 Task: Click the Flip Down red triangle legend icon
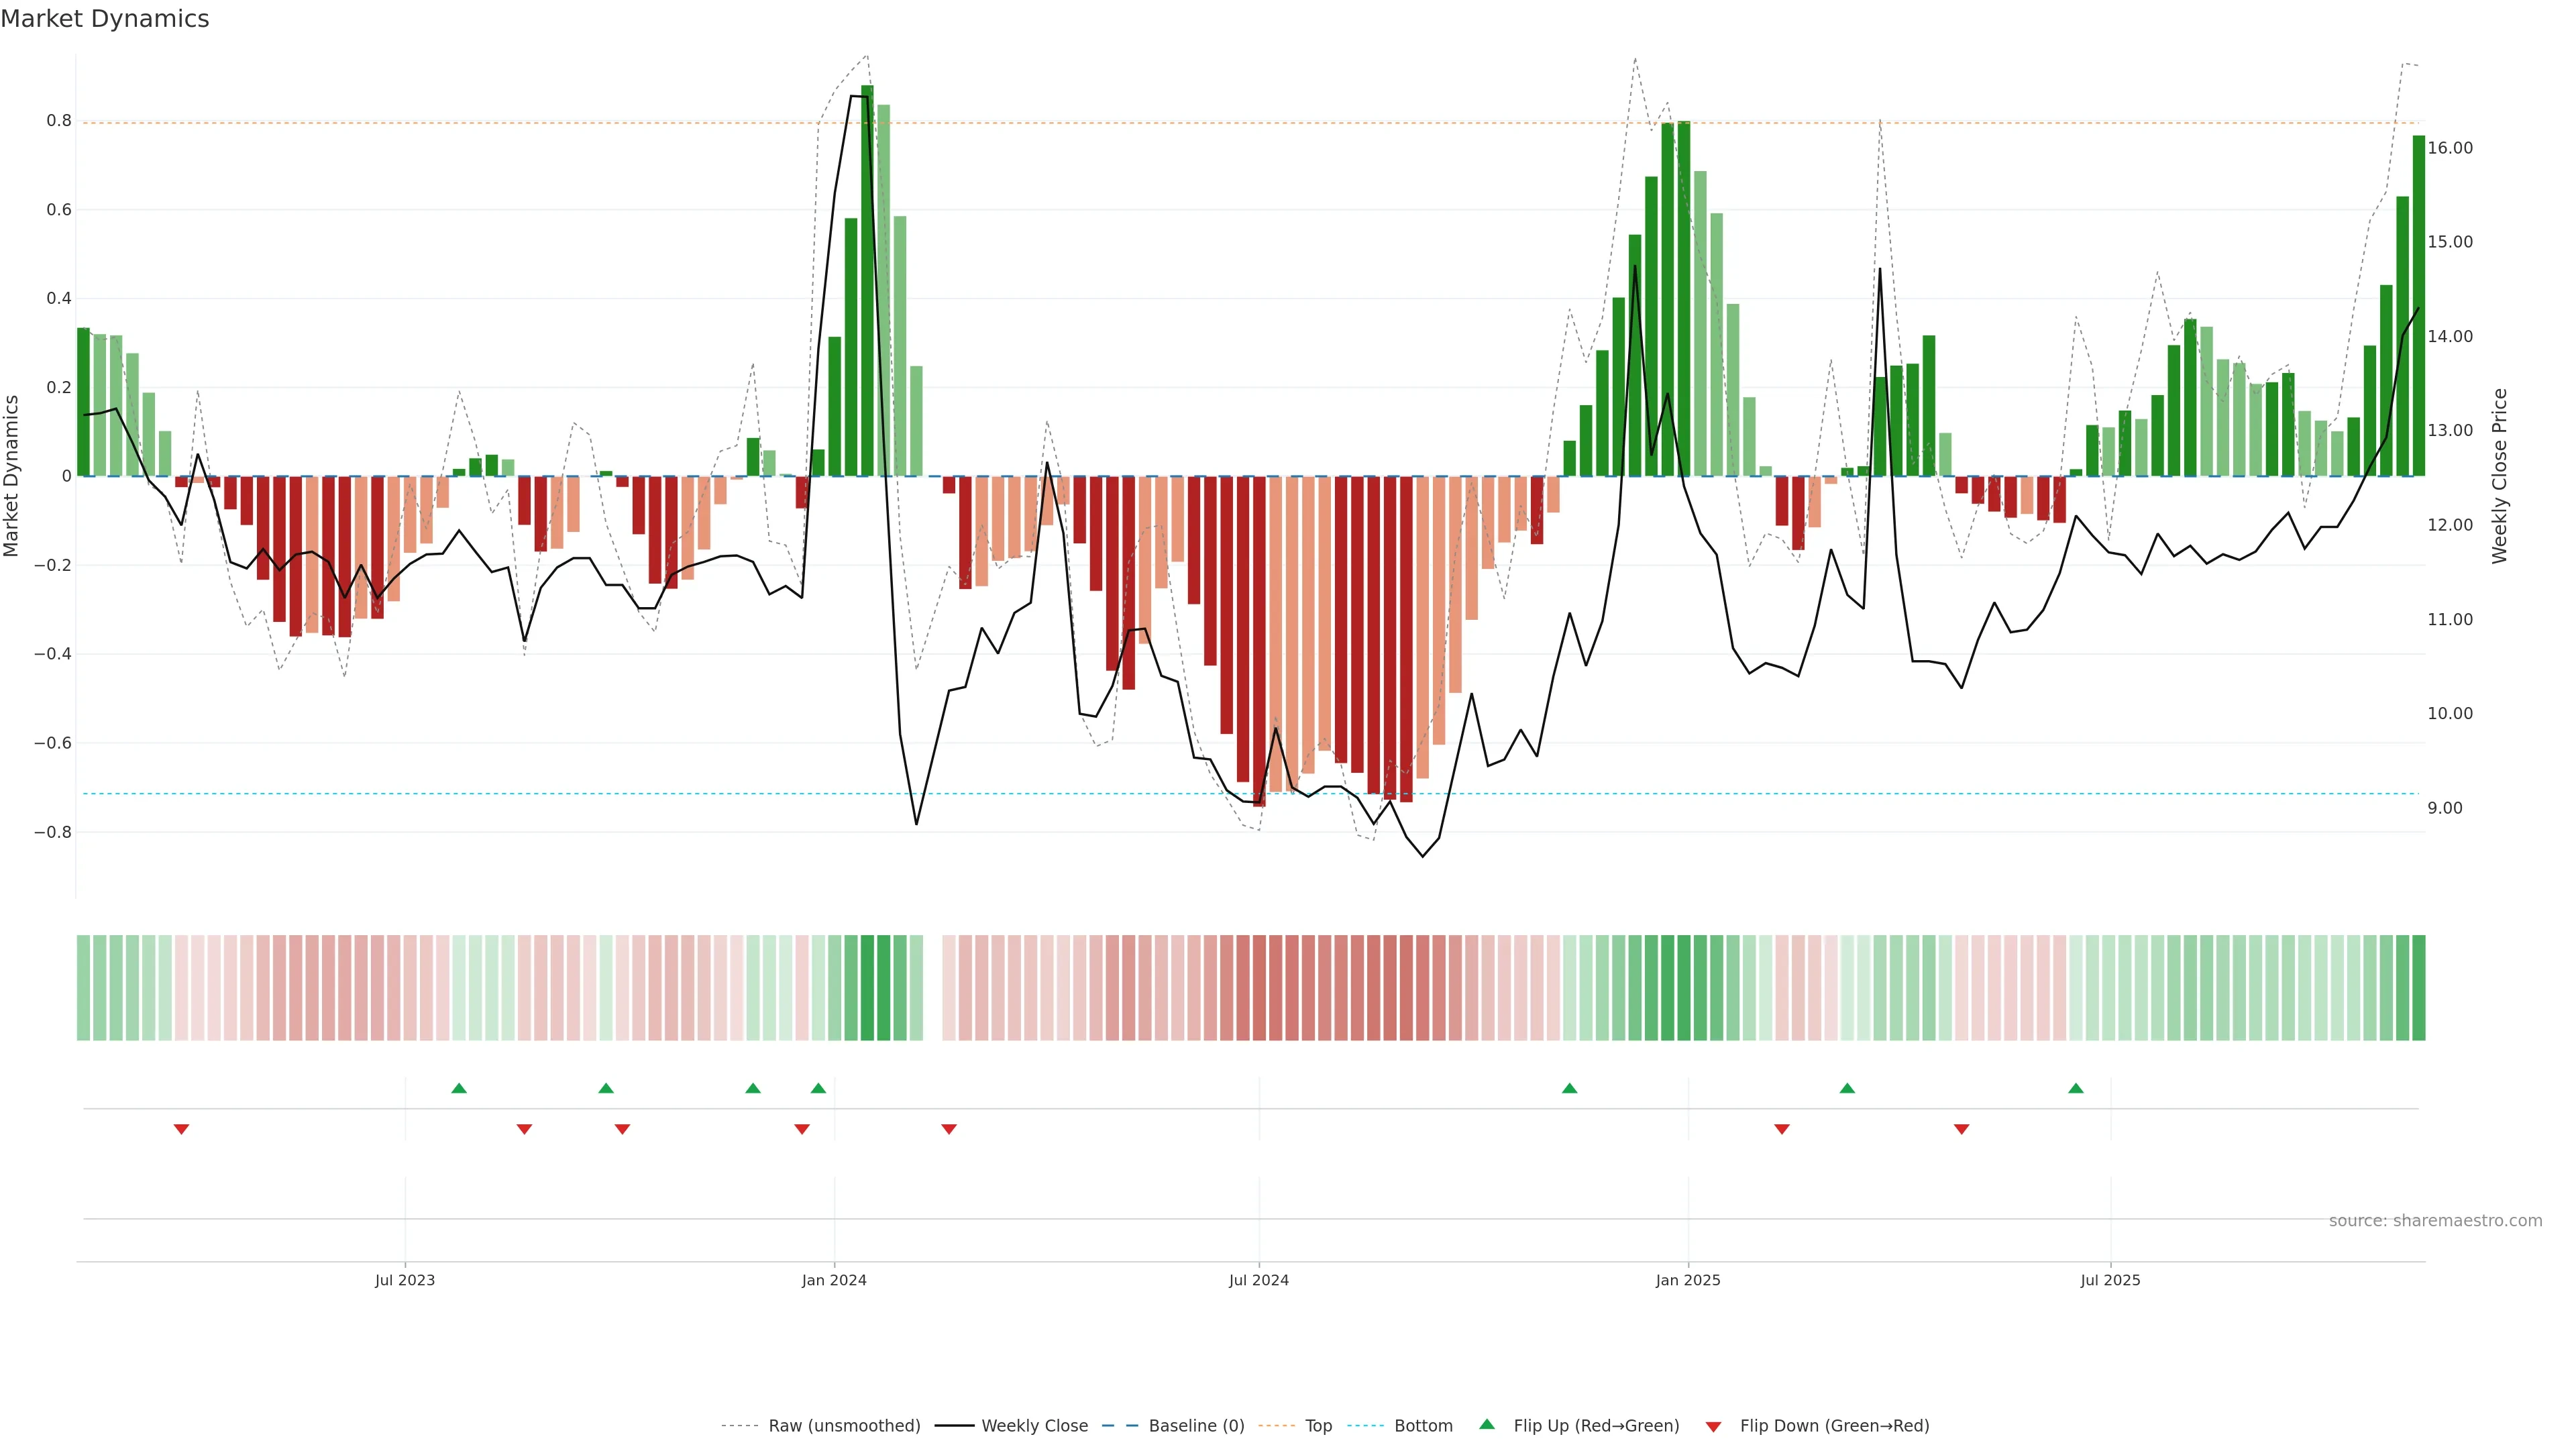[x=1713, y=1426]
